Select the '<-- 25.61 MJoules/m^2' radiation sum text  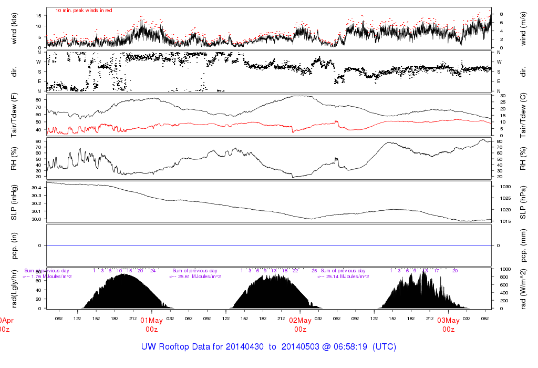click(195, 277)
